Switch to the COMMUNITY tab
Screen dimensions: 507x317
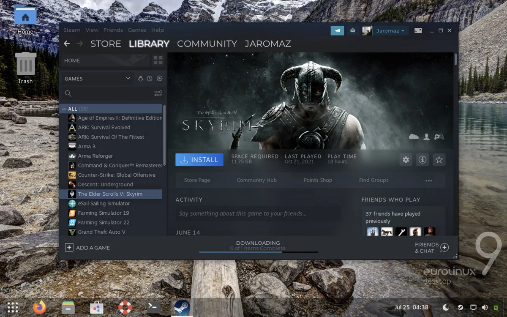point(207,44)
